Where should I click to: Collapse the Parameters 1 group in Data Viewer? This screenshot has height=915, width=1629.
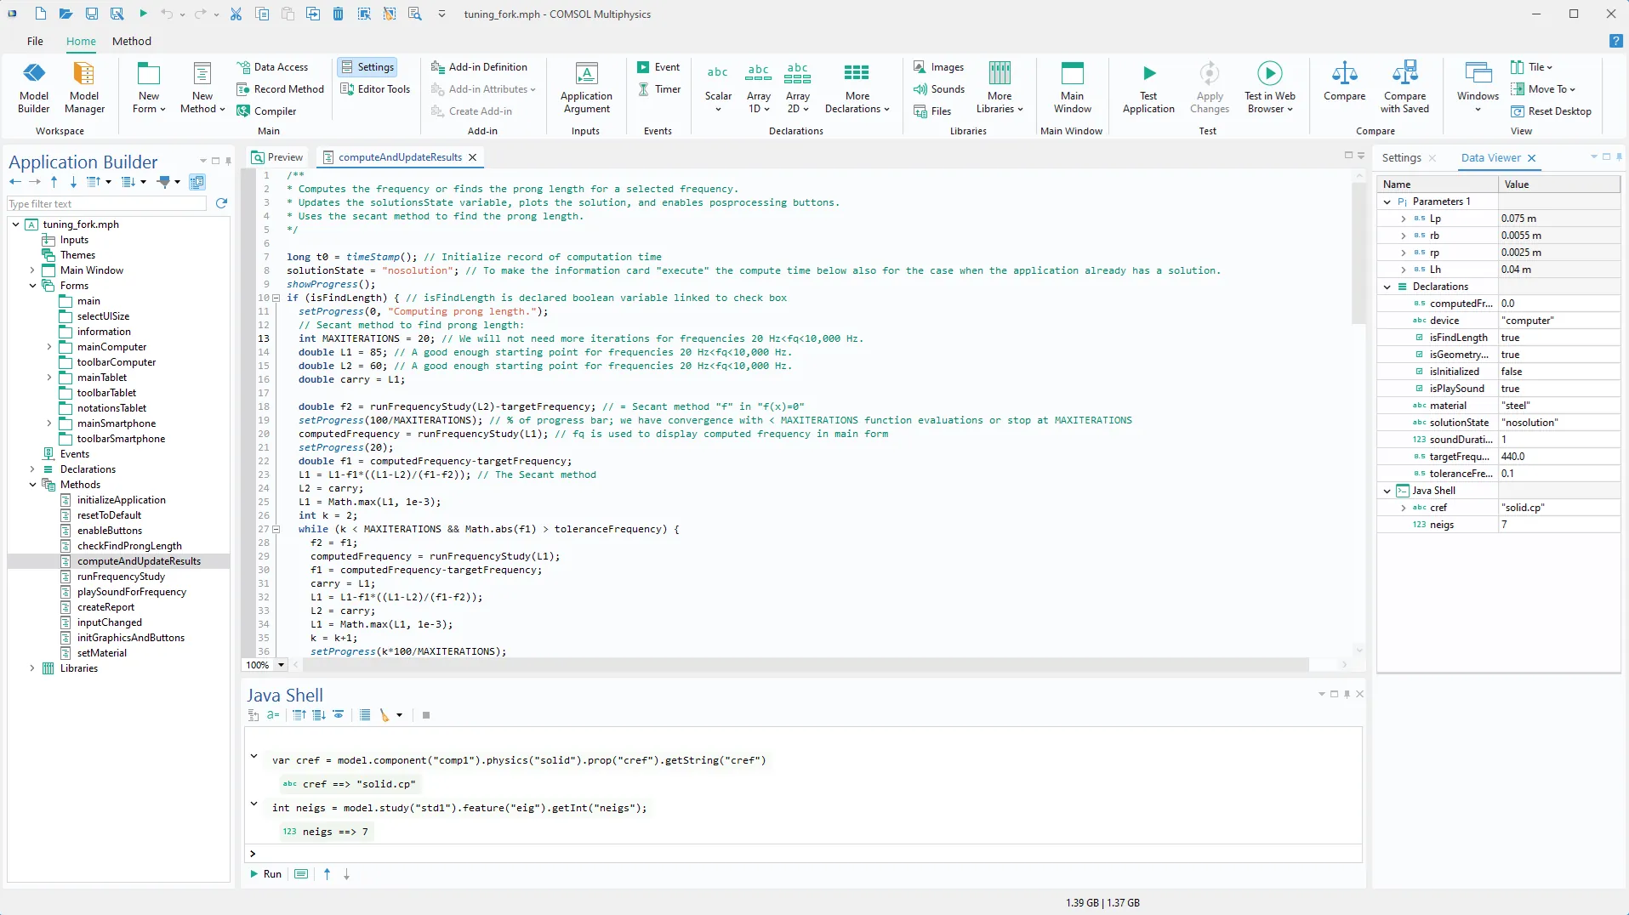pos(1387,202)
